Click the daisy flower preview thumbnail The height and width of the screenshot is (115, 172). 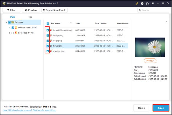150,47
